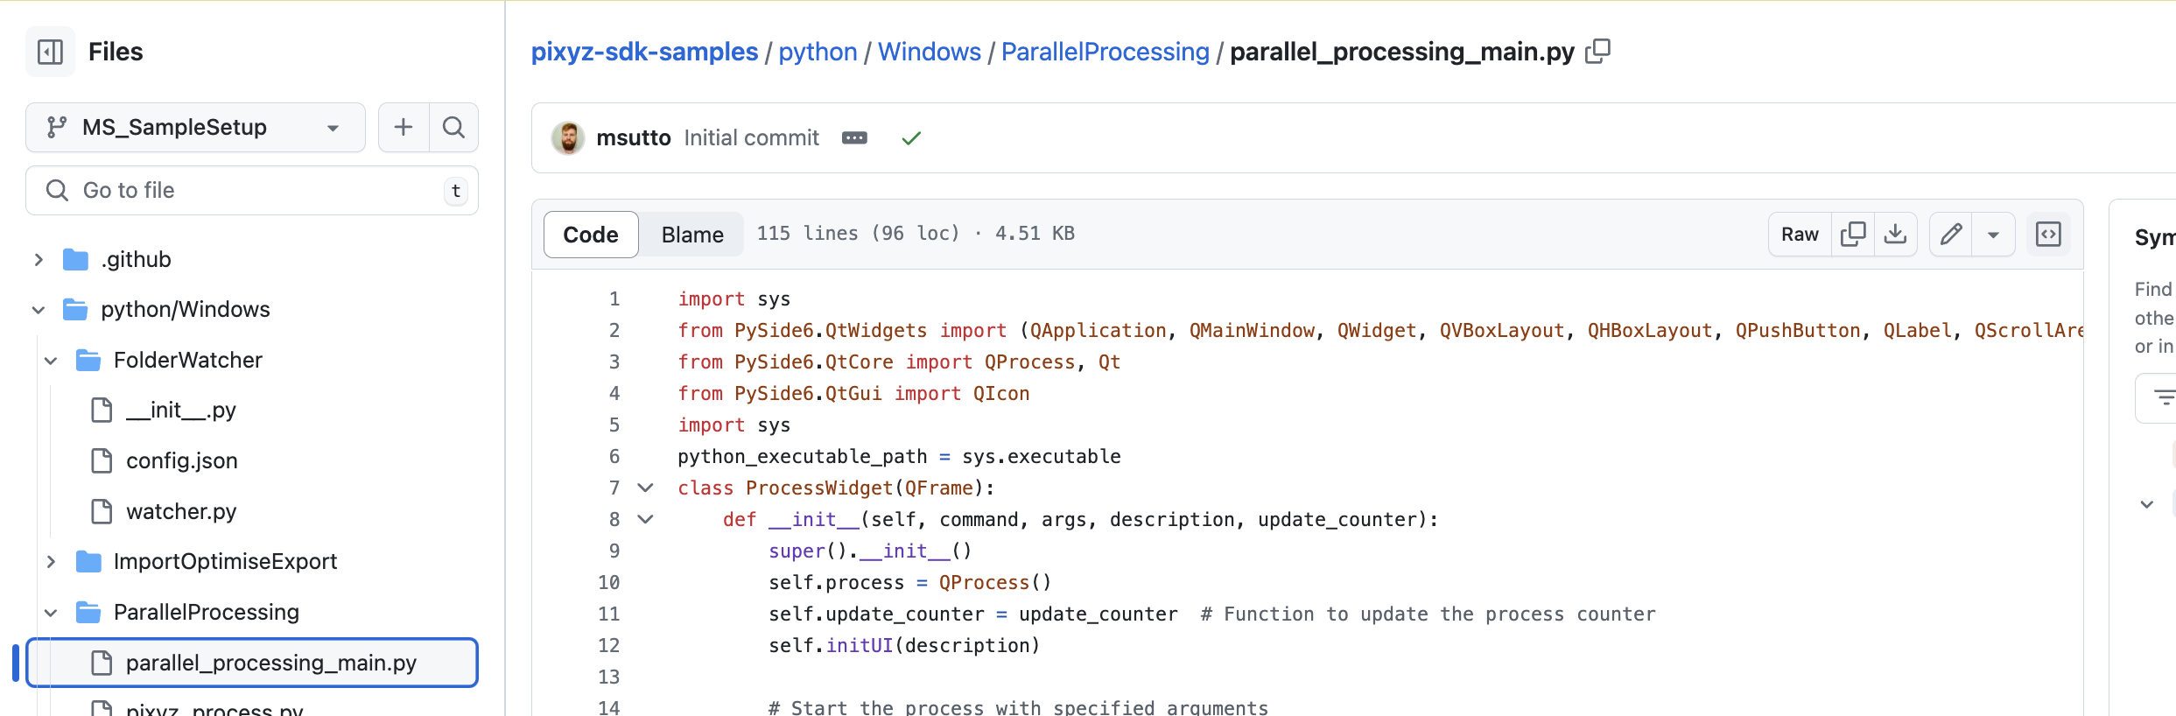Select the Code tab
The image size is (2176, 716).
[x=591, y=235]
